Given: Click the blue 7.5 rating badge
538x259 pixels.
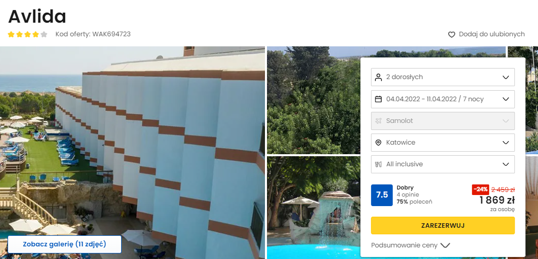Looking at the screenshot, I should point(382,196).
